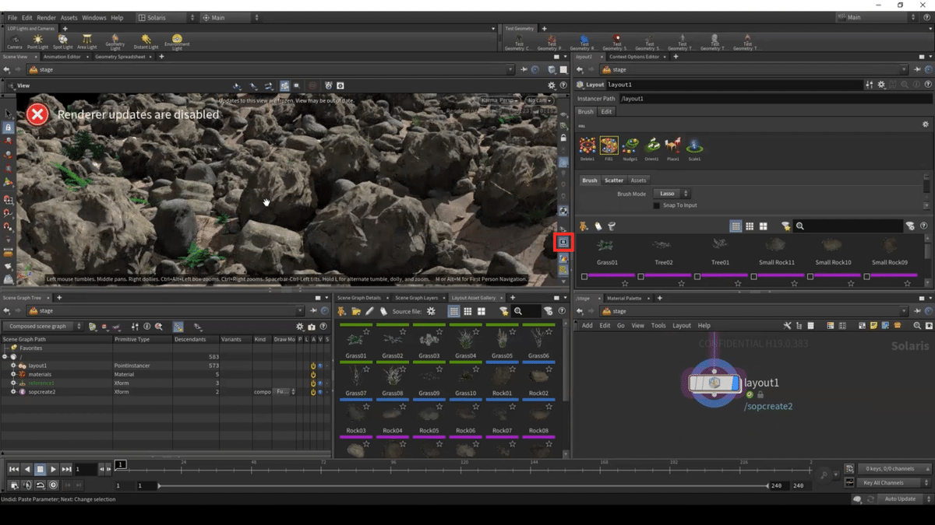Select the Fill brush tool icon
This screenshot has width=935, height=525.
coord(609,145)
